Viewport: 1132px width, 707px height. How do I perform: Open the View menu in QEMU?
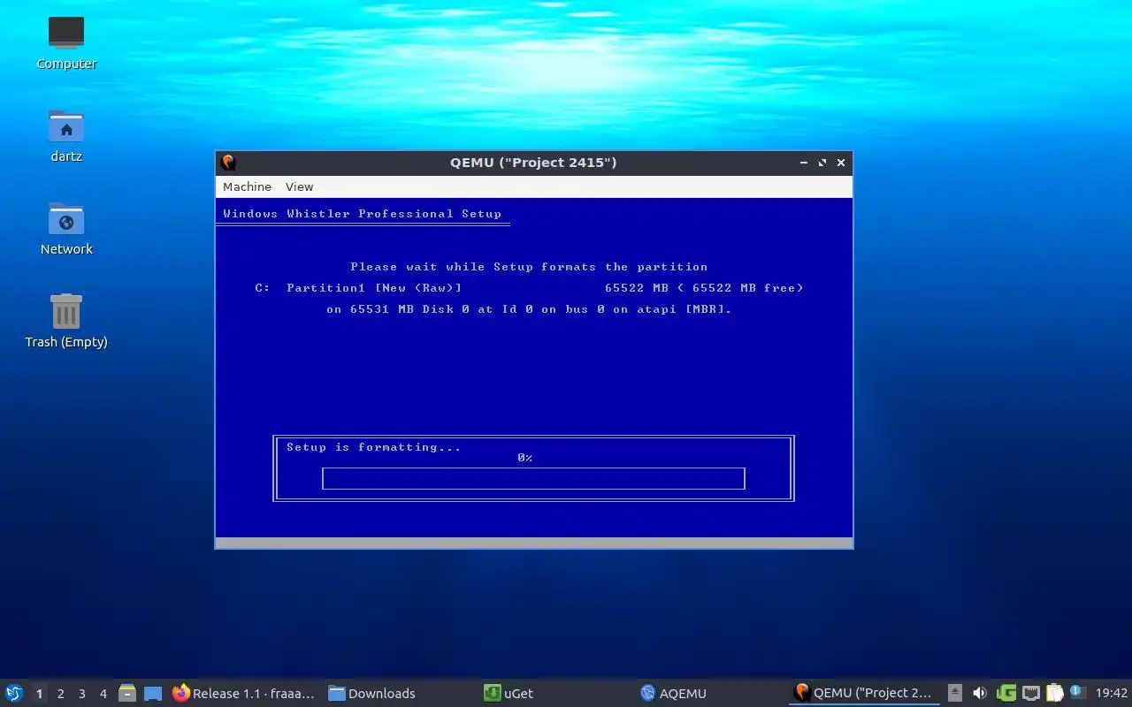click(299, 186)
